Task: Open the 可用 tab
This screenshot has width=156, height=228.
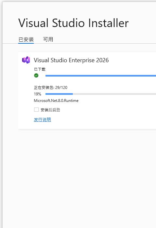Action: pyautogui.click(x=48, y=39)
